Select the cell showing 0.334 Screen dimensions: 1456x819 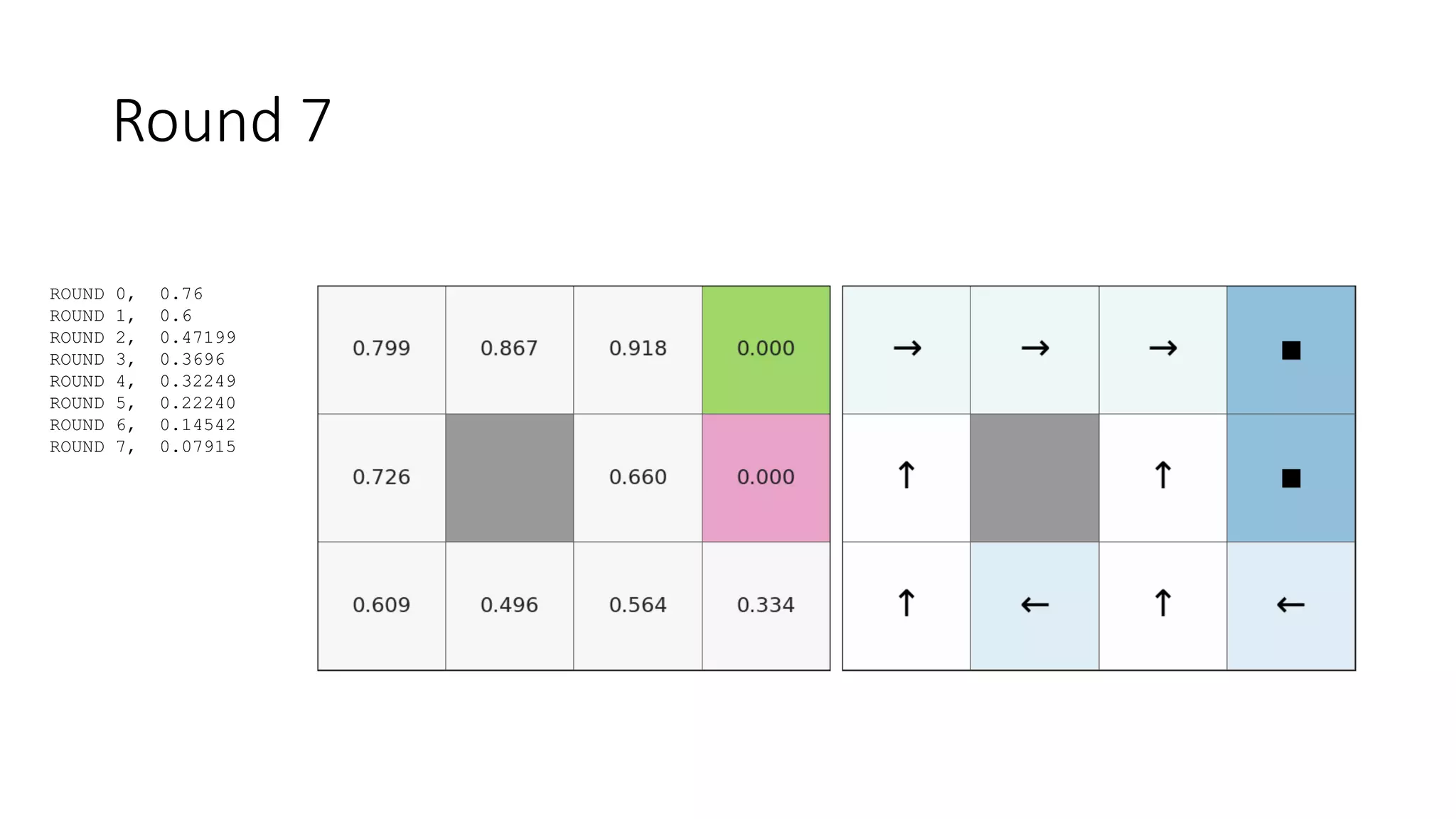pos(766,606)
